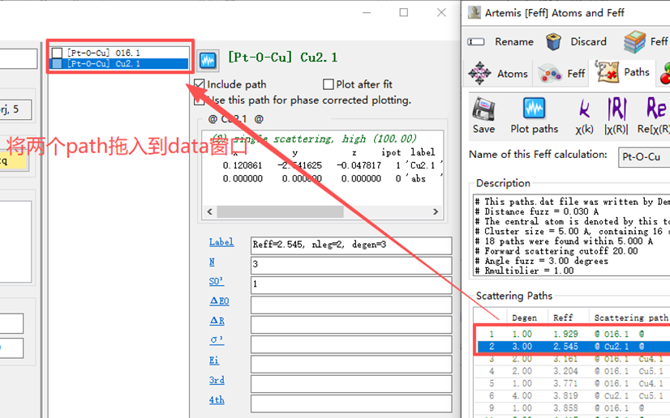Screen dimensions: 670x418
Task: Select scattering path 1 with Reff 1.929
Action: (572, 335)
